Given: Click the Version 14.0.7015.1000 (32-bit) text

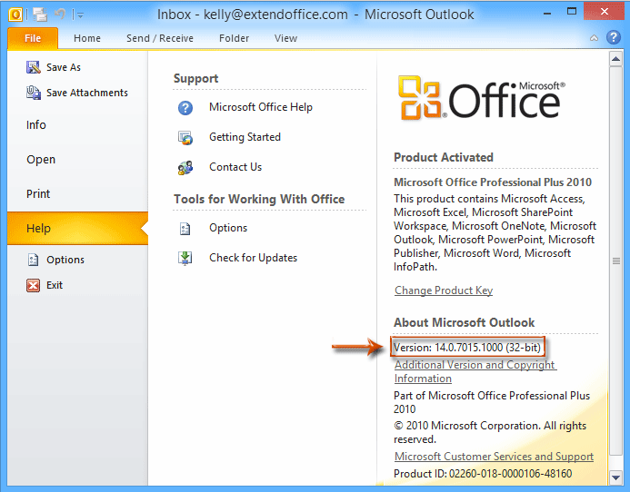Looking at the screenshot, I should tap(467, 347).
